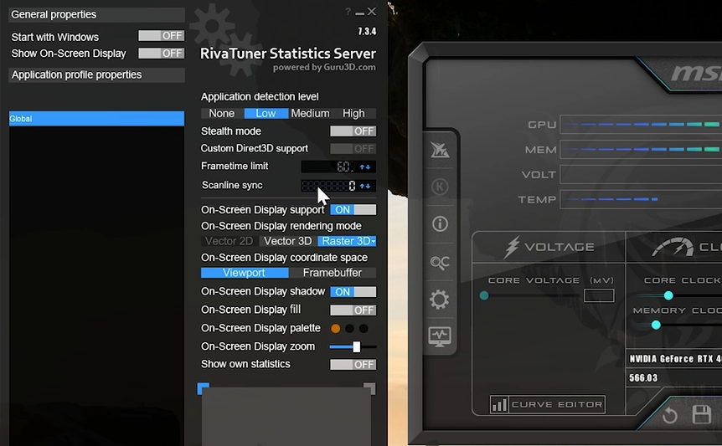Set detection level to Low
The width and height of the screenshot is (722, 446).
point(266,113)
